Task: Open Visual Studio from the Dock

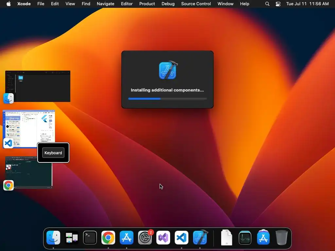Action: click(163, 238)
